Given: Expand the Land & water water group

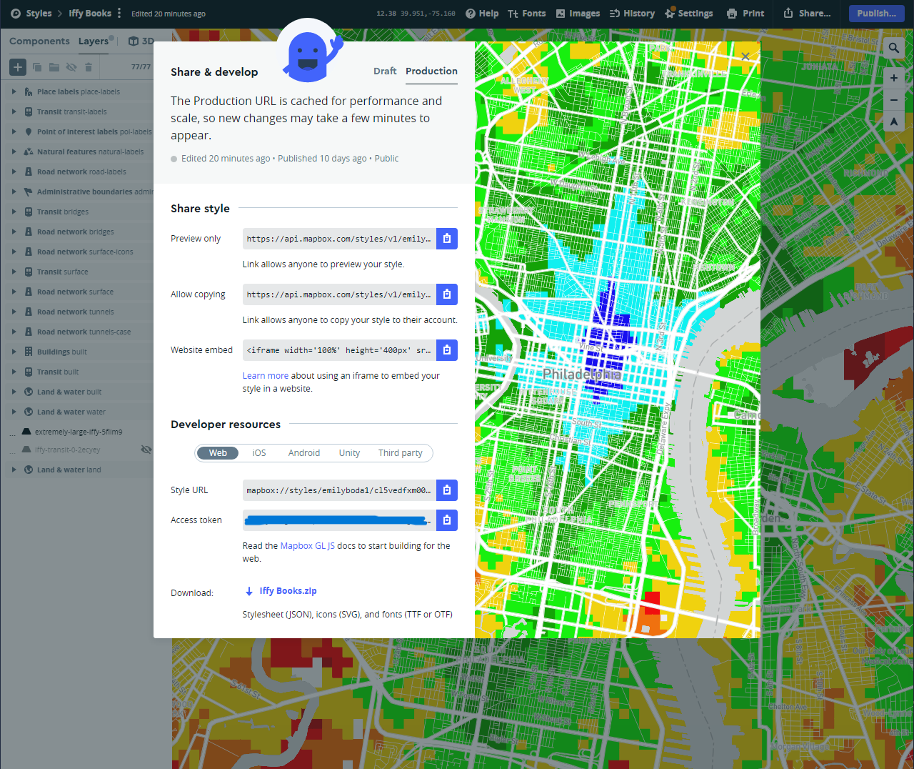Looking at the screenshot, I should 14,412.
